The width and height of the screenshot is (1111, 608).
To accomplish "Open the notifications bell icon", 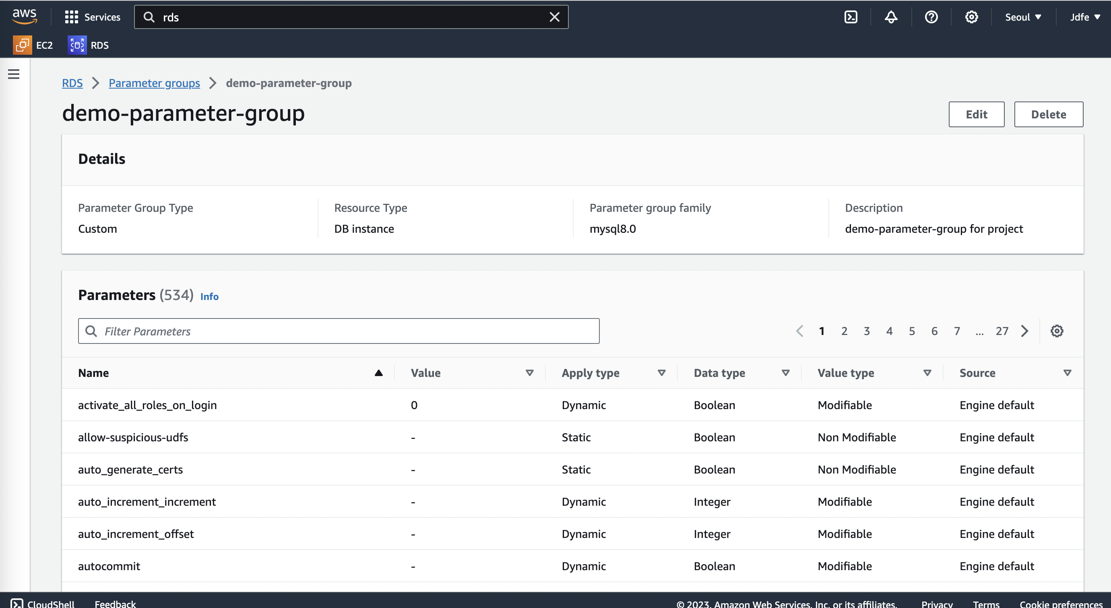I will click(x=891, y=17).
